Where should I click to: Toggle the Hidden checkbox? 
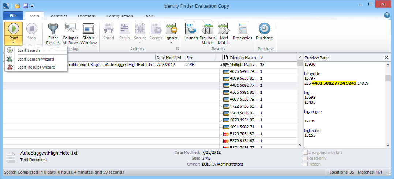point(305,164)
